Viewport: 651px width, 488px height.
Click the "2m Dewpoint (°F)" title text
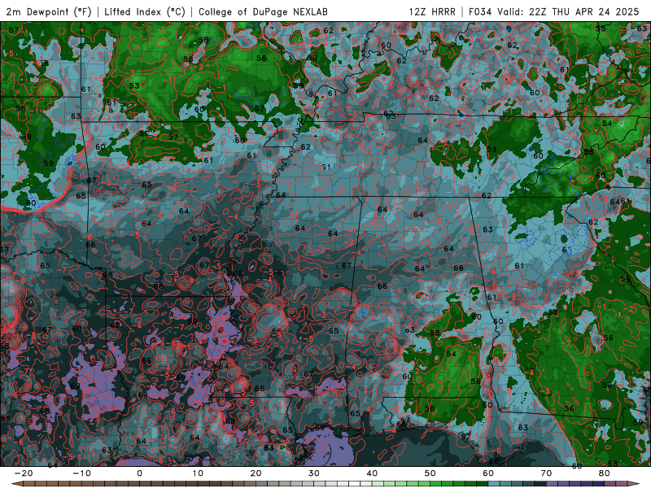click(x=49, y=11)
